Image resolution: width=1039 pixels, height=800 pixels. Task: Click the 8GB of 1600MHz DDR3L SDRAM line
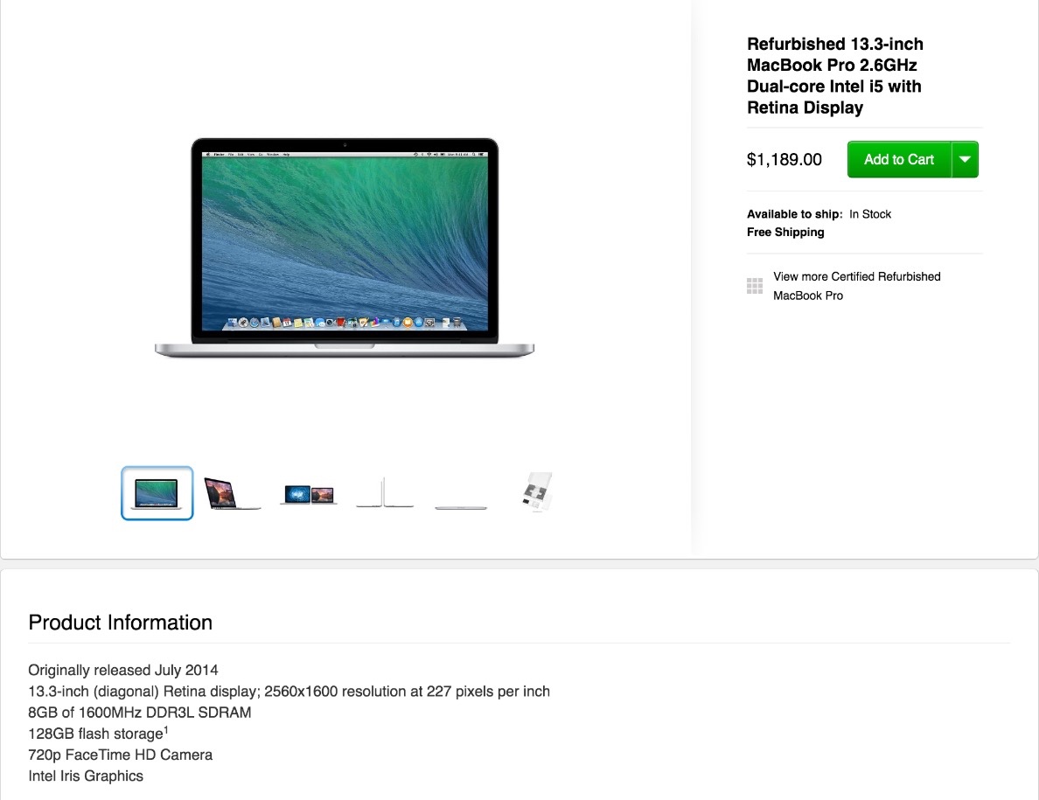[140, 713]
